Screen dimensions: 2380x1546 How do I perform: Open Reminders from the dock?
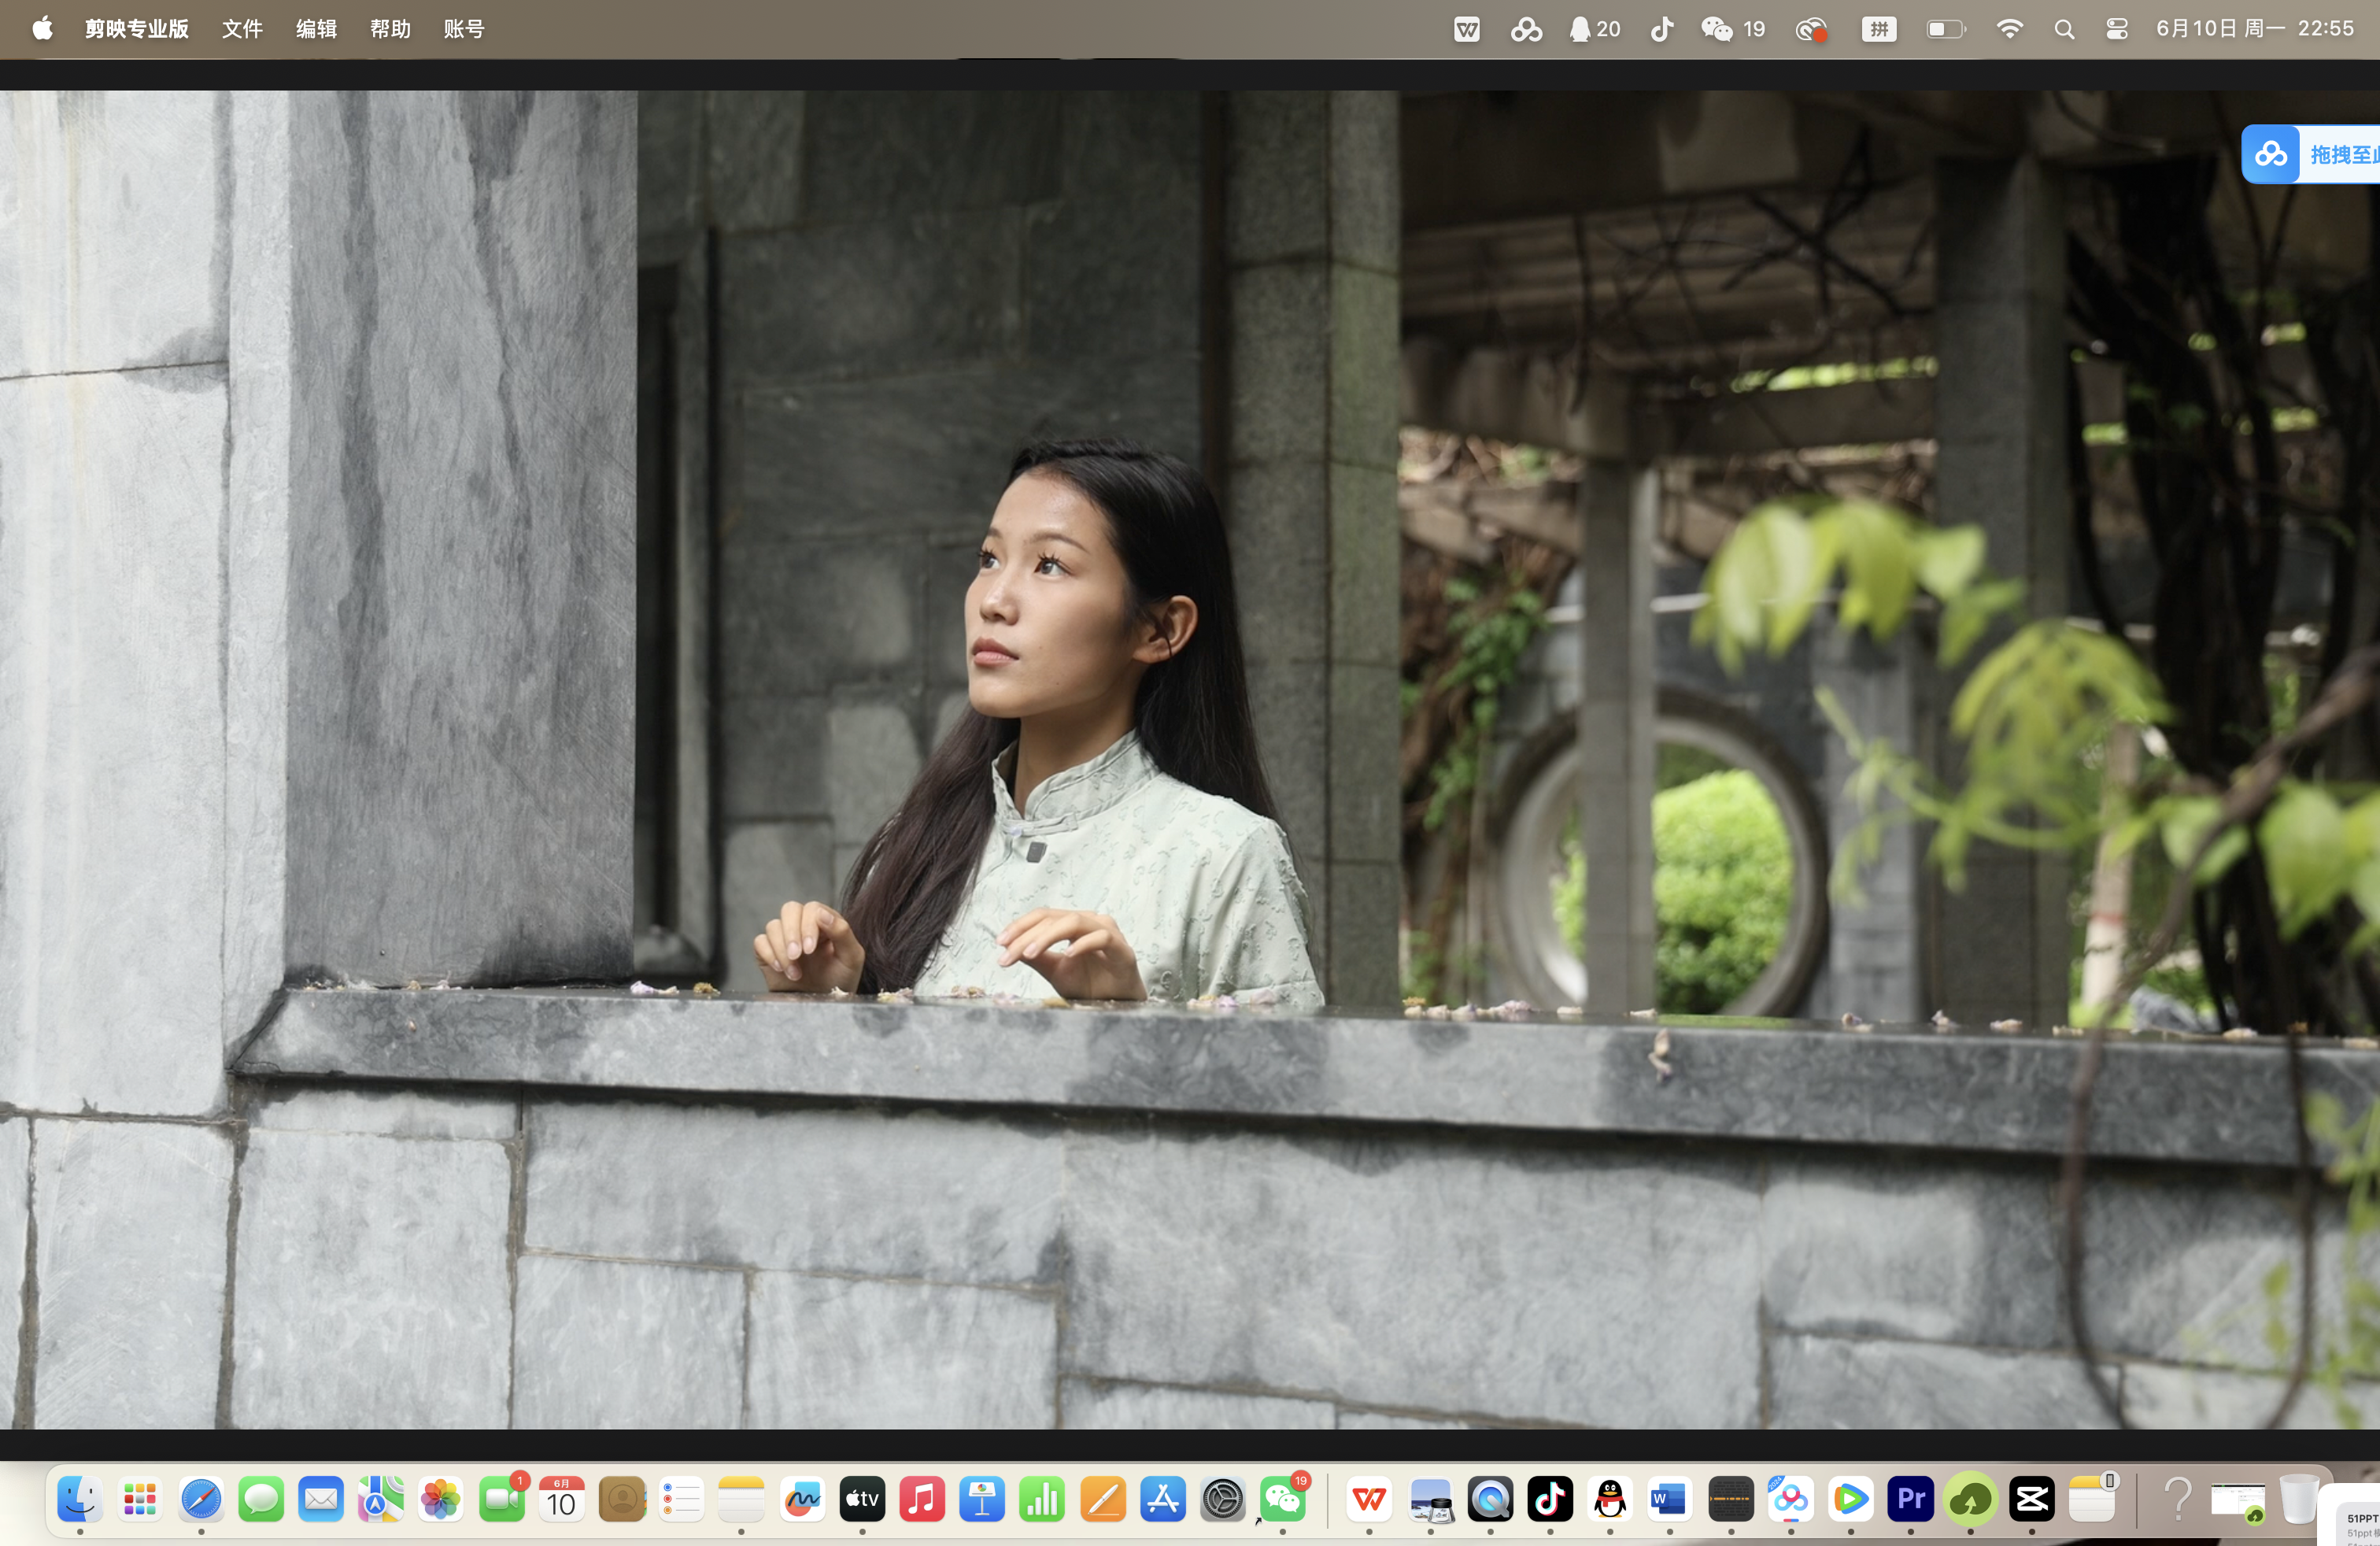[682, 1500]
